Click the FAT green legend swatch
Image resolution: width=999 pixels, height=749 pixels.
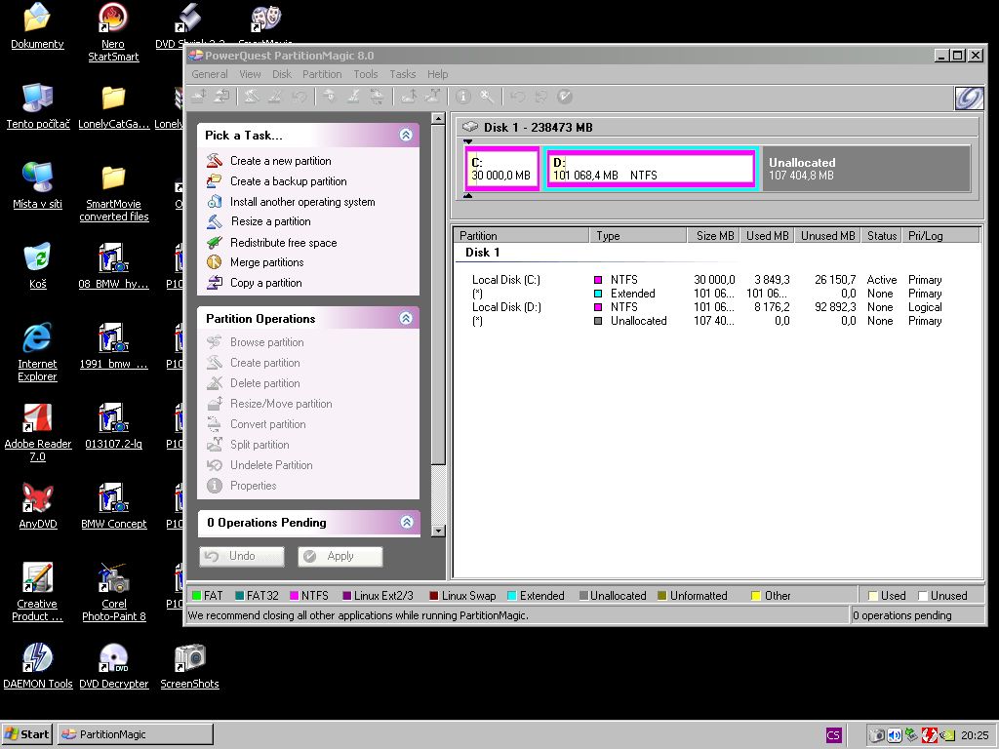pos(197,596)
